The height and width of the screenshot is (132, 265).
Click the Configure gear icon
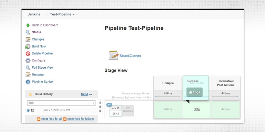pos(28,61)
